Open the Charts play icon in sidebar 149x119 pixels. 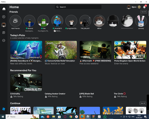4,17
